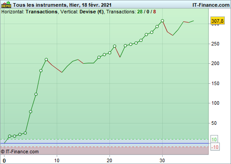Click the y-axis label 250

[215, 44]
